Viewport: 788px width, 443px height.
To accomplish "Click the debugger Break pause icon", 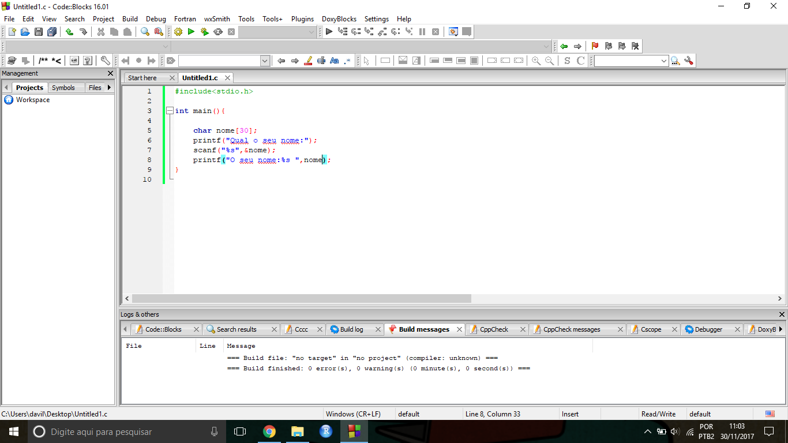I will [x=422, y=32].
